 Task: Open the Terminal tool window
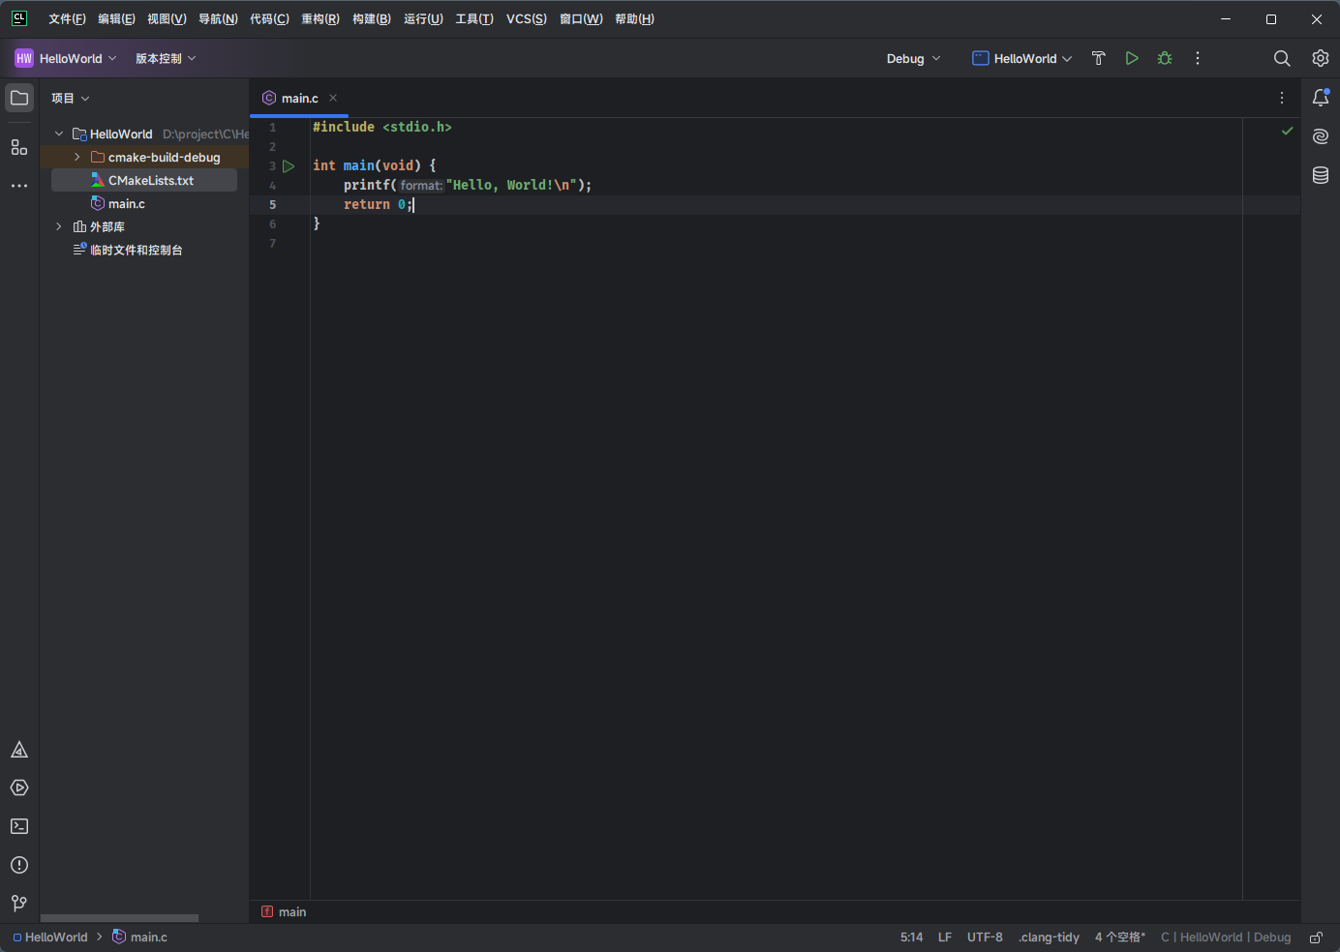(19, 826)
